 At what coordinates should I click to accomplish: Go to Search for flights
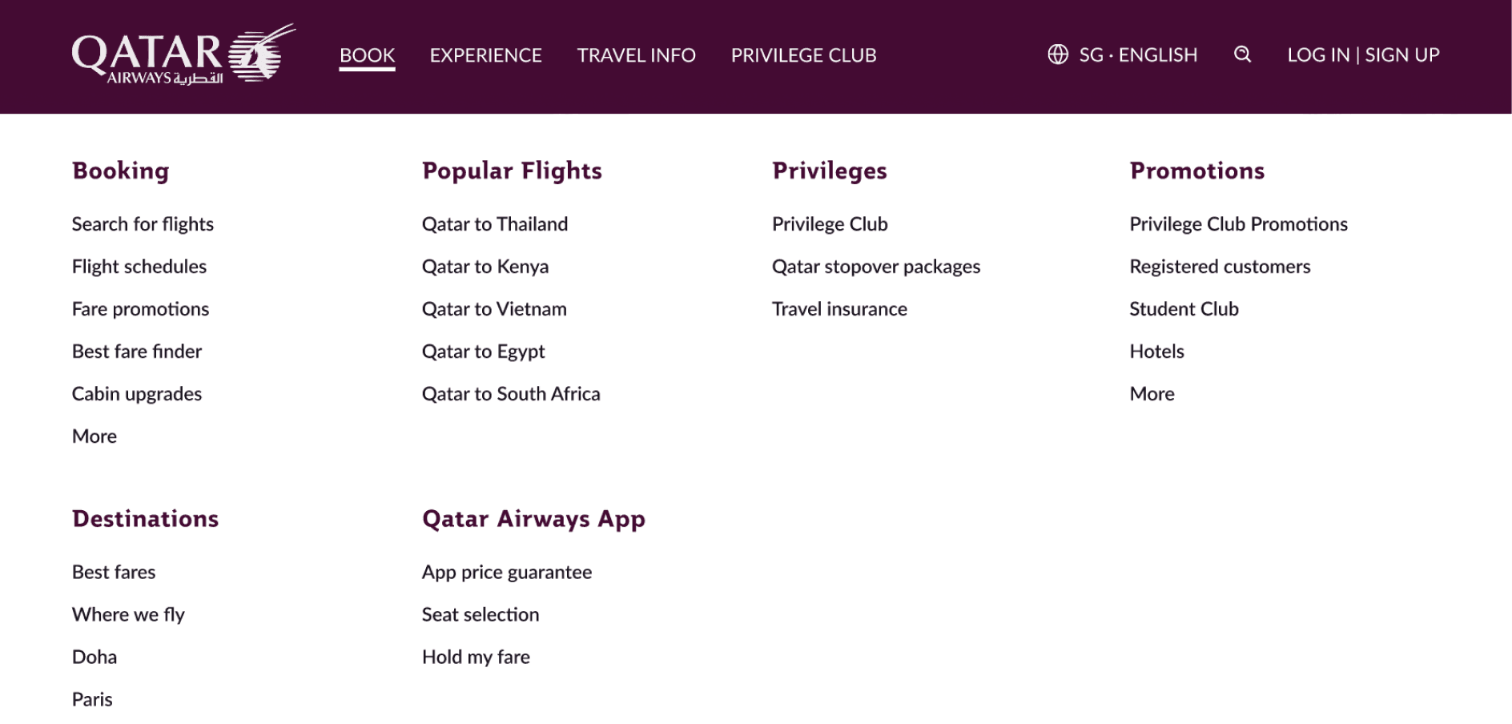tap(143, 224)
